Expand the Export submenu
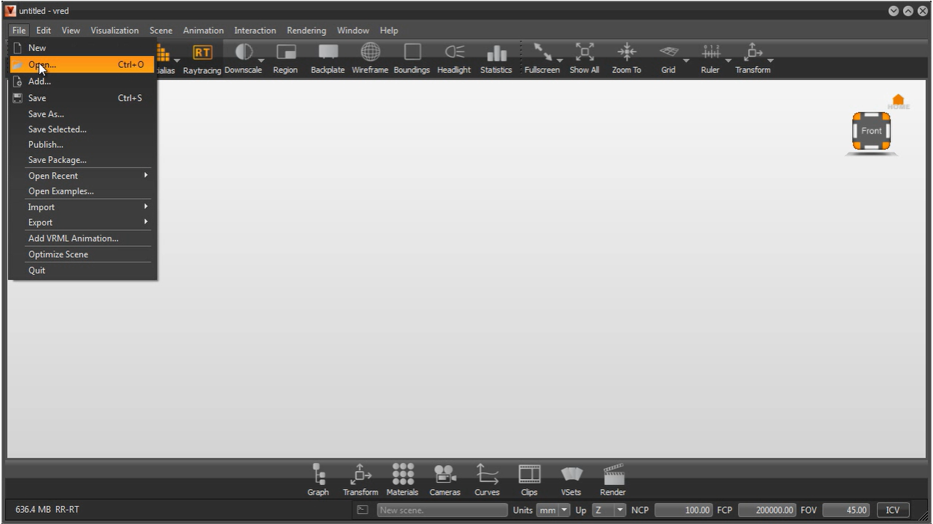The image size is (933, 524). 88,222
